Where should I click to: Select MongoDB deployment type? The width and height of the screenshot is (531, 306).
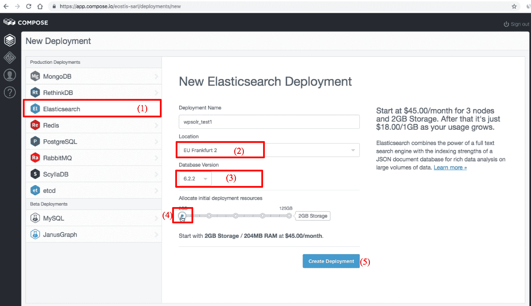94,76
